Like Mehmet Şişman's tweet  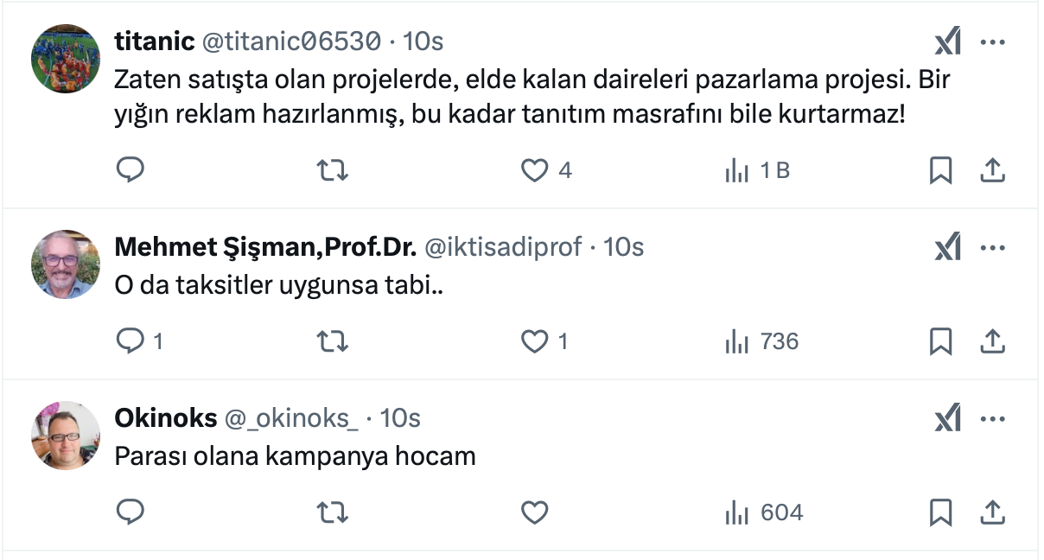pyautogui.click(x=535, y=341)
